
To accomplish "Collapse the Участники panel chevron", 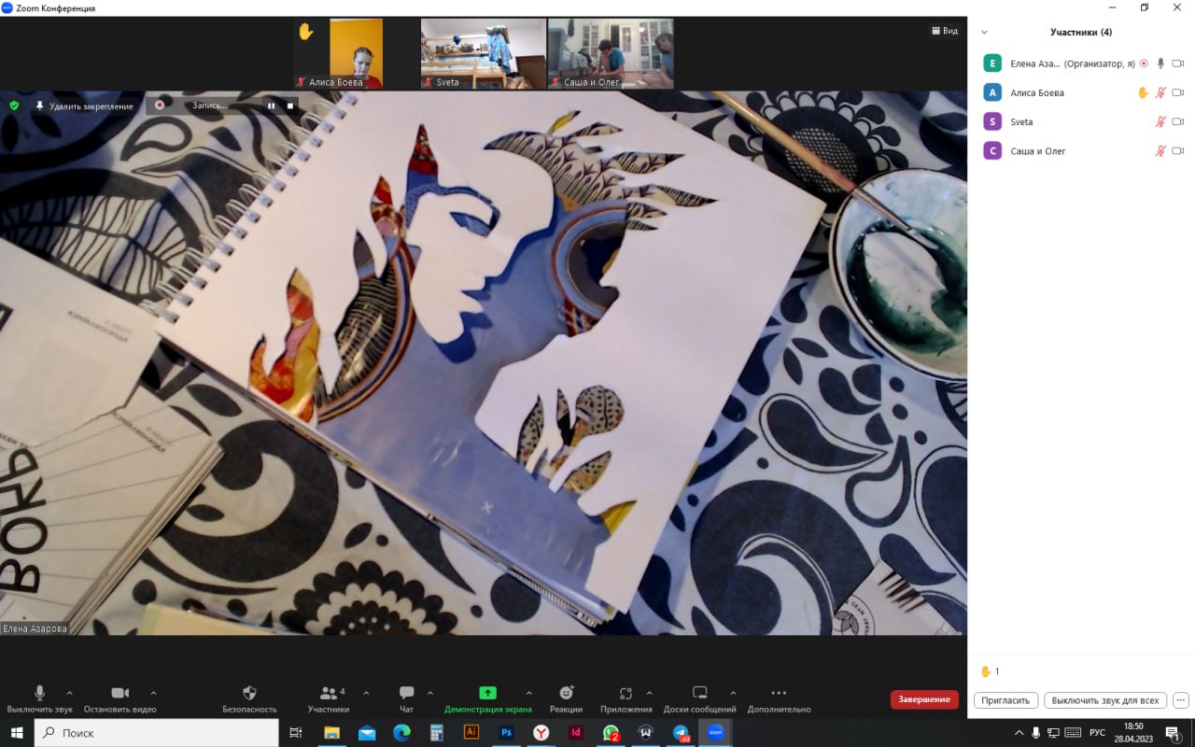I will point(984,32).
